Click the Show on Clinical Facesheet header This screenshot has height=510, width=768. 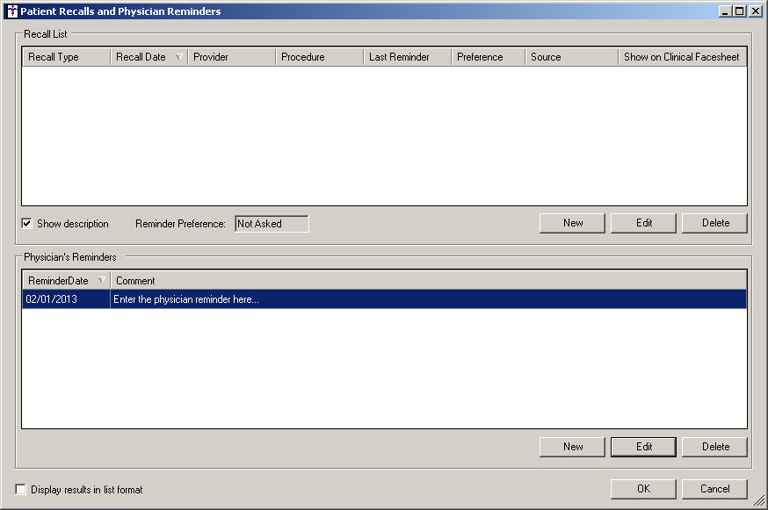pyautogui.click(x=682, y=57)
